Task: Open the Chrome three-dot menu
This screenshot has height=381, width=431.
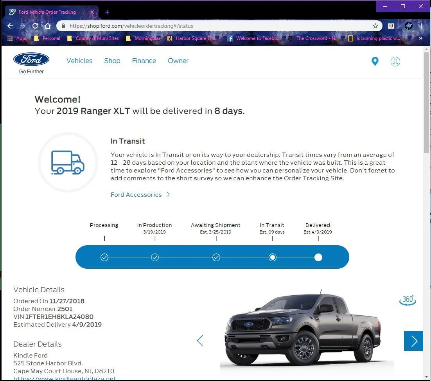Action: click(x=421, y=26)
